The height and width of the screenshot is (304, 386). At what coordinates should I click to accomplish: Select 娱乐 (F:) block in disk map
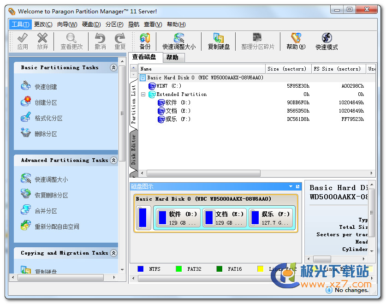[271, 218]
